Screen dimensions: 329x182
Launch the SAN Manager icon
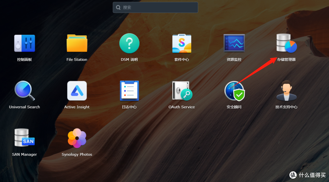tap(24, 138)
